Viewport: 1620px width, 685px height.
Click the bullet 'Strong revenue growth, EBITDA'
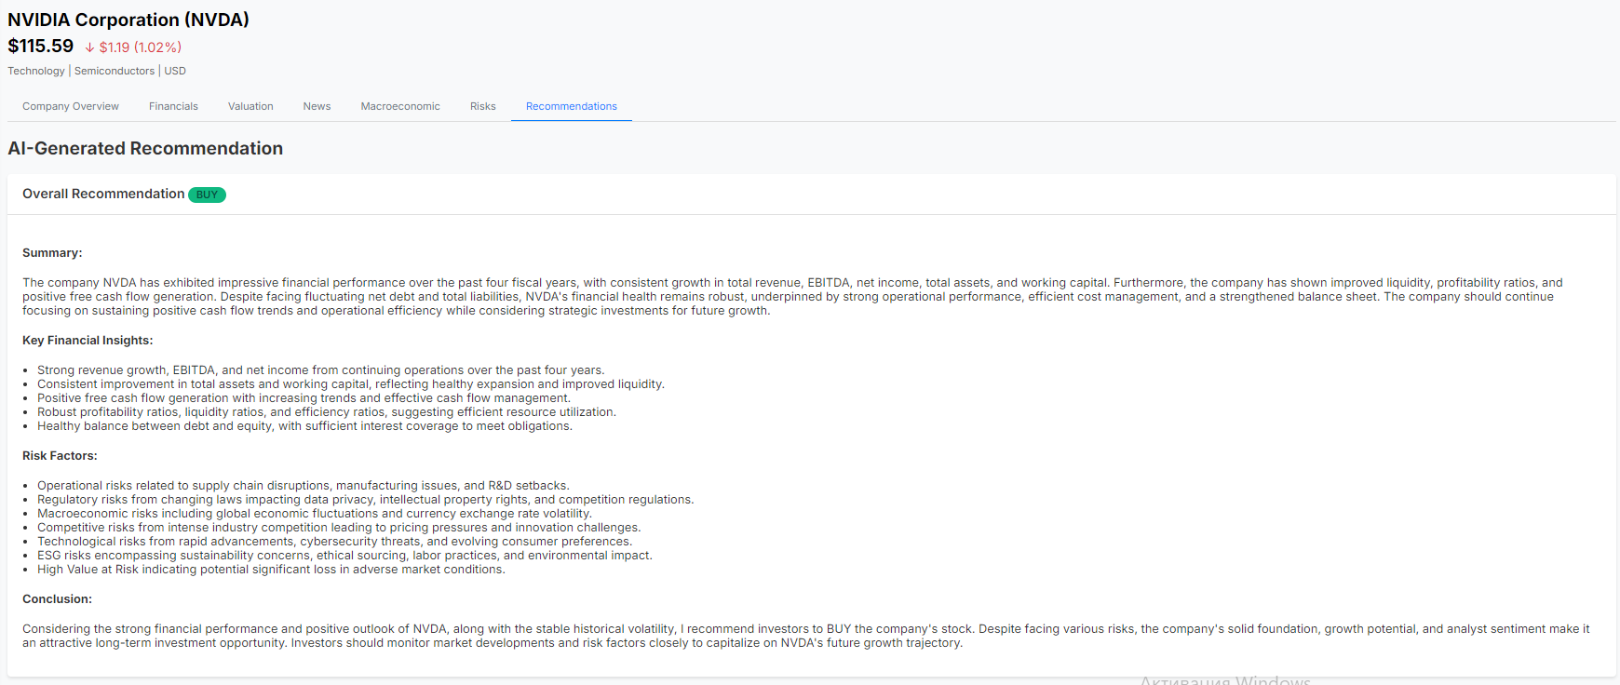(321, 370)
